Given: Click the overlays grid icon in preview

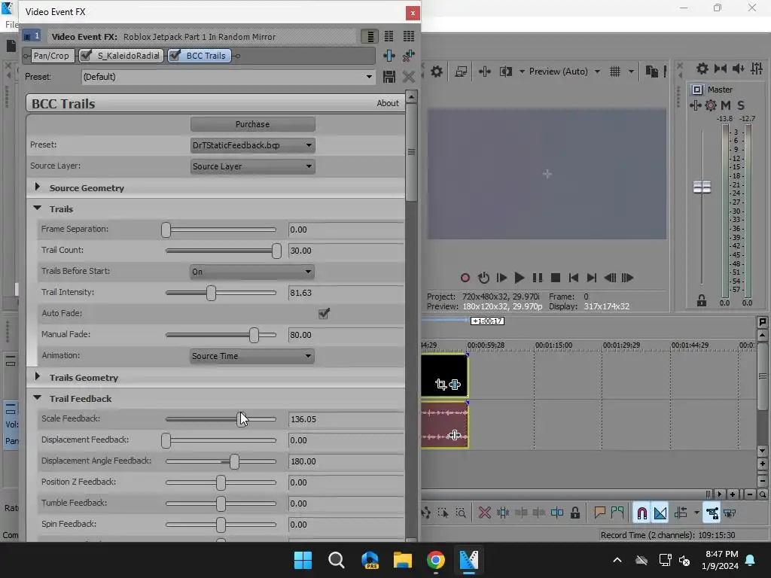Looking at the screenshot, I should point(615,71).
